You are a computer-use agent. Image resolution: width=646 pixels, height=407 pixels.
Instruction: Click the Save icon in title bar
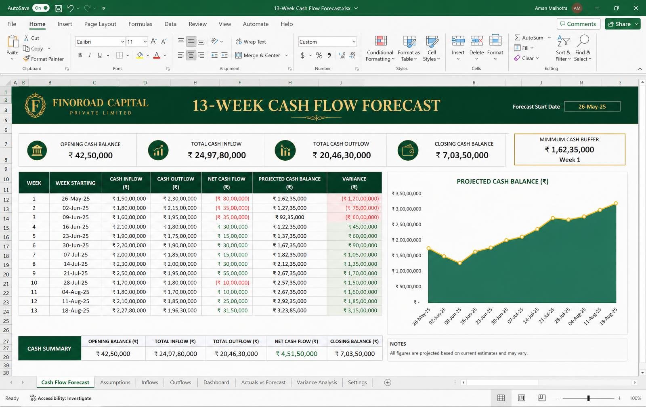59,8
